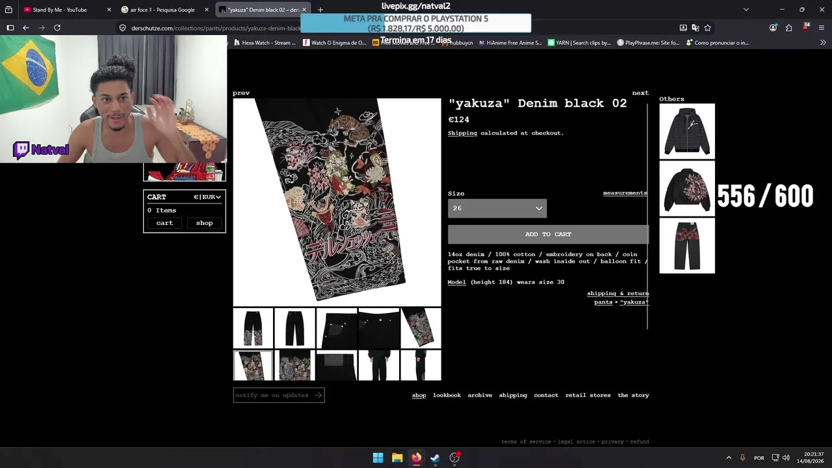Open the extensions puzzle icon

(788, 28)
